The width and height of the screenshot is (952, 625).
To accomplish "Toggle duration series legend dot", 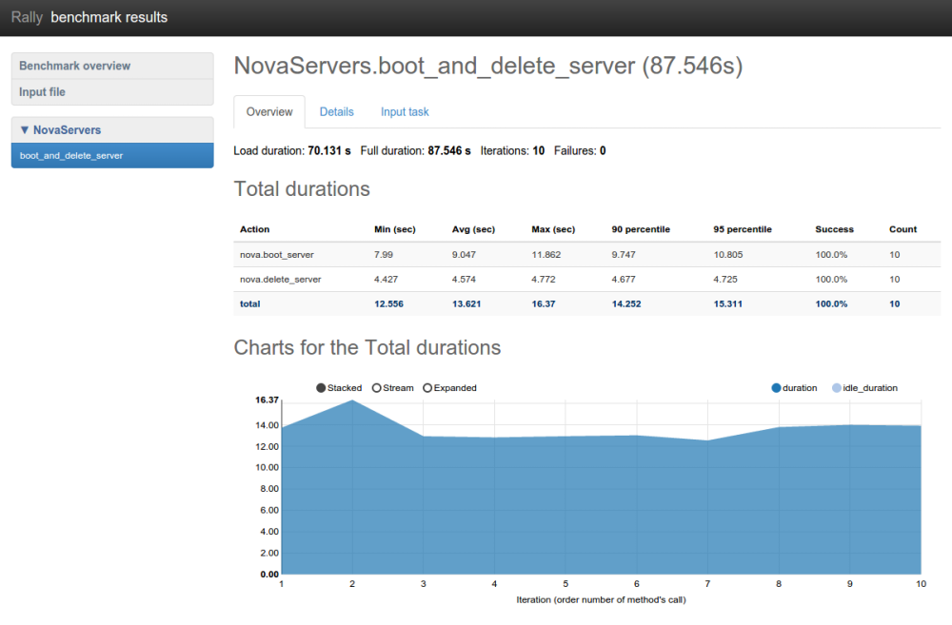I will point(776,388).
